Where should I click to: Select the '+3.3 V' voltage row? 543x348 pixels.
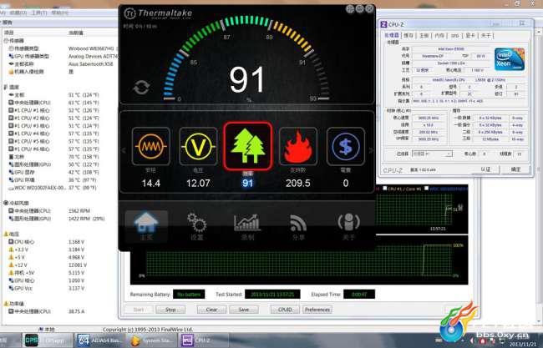point(58,250)
